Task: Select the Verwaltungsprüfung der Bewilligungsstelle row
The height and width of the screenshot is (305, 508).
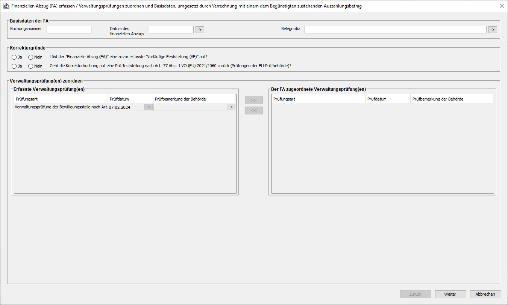Action: [x=61, y=107]
